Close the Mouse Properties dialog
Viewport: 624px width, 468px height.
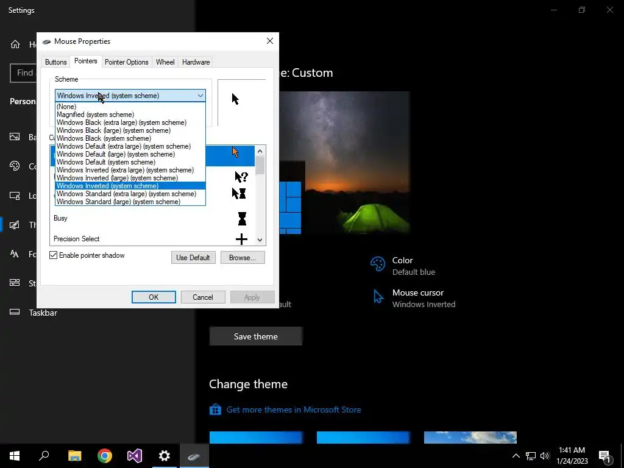(270, 41)
